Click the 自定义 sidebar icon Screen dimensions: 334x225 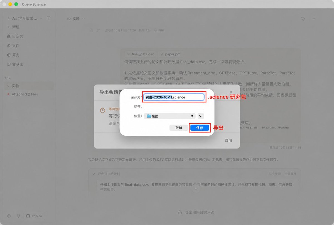pos(9,36)
